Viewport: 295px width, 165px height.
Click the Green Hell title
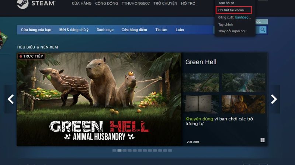pos(201,62)
